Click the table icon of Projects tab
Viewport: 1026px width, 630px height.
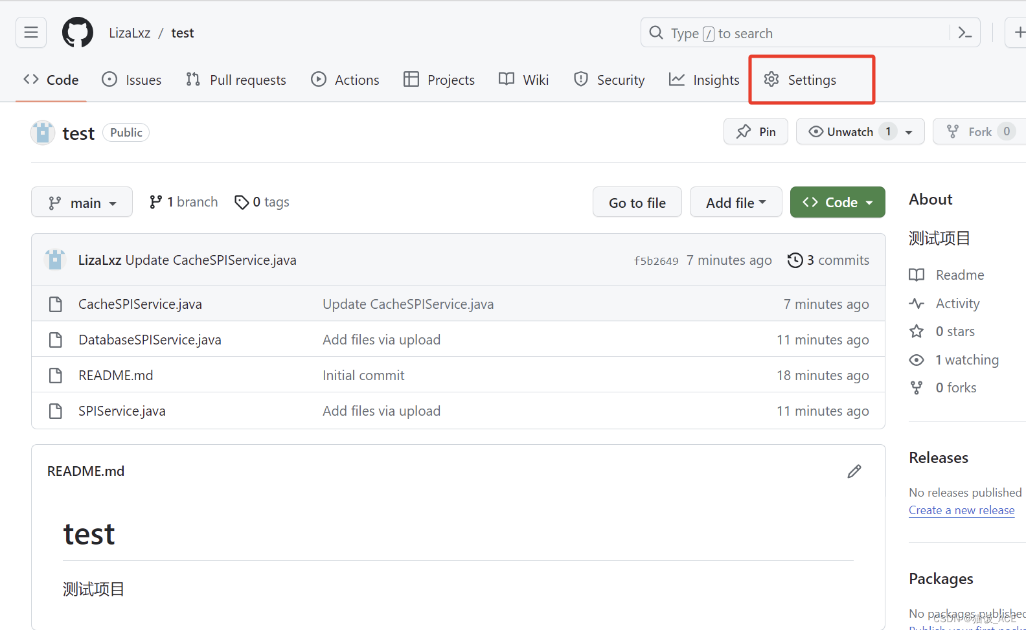click(411, 79)
